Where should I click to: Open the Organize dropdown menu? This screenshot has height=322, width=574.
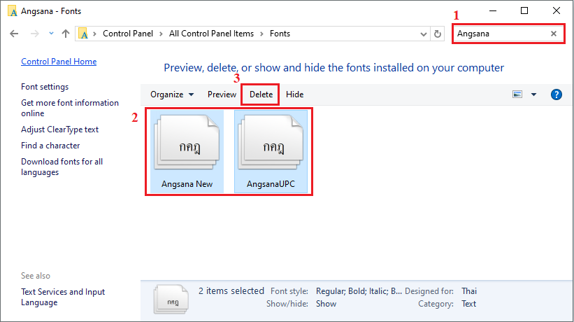click(172, 94)
